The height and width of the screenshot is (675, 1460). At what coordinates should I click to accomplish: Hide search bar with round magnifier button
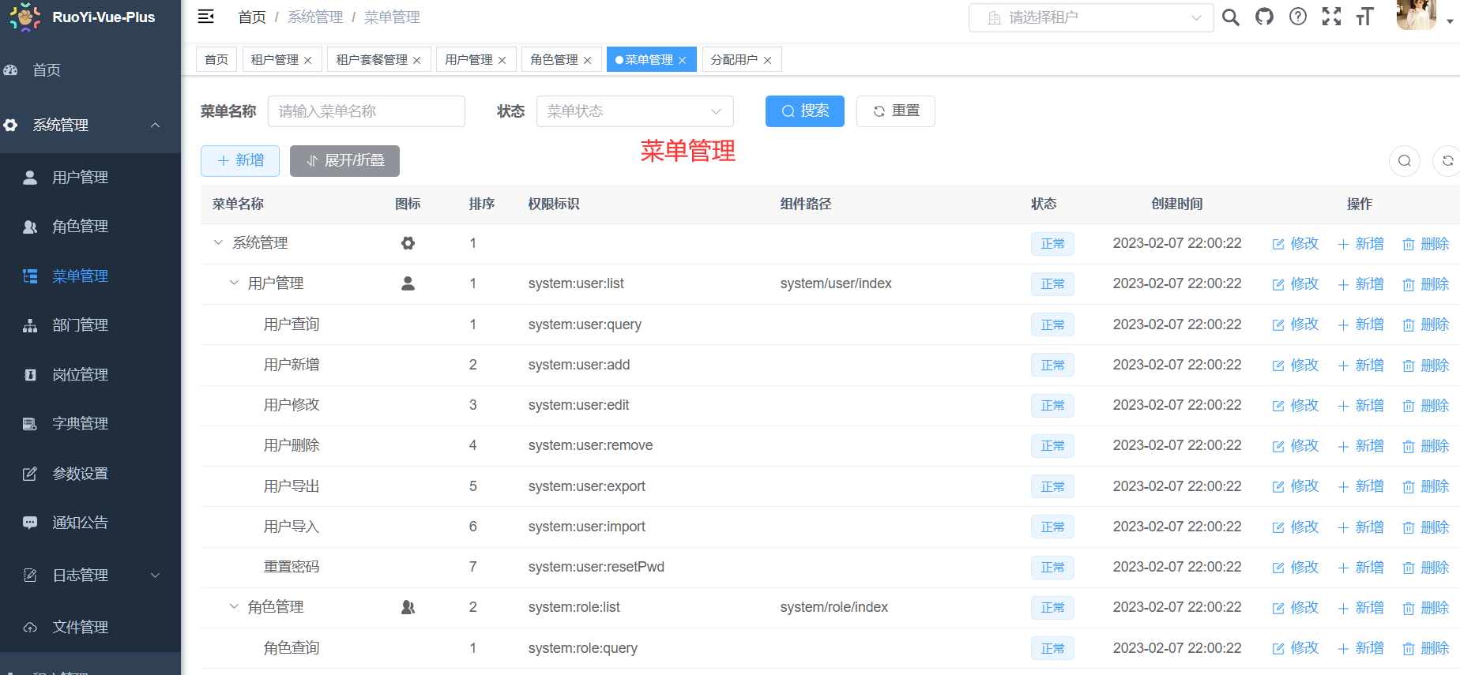tap(1404, 161)
